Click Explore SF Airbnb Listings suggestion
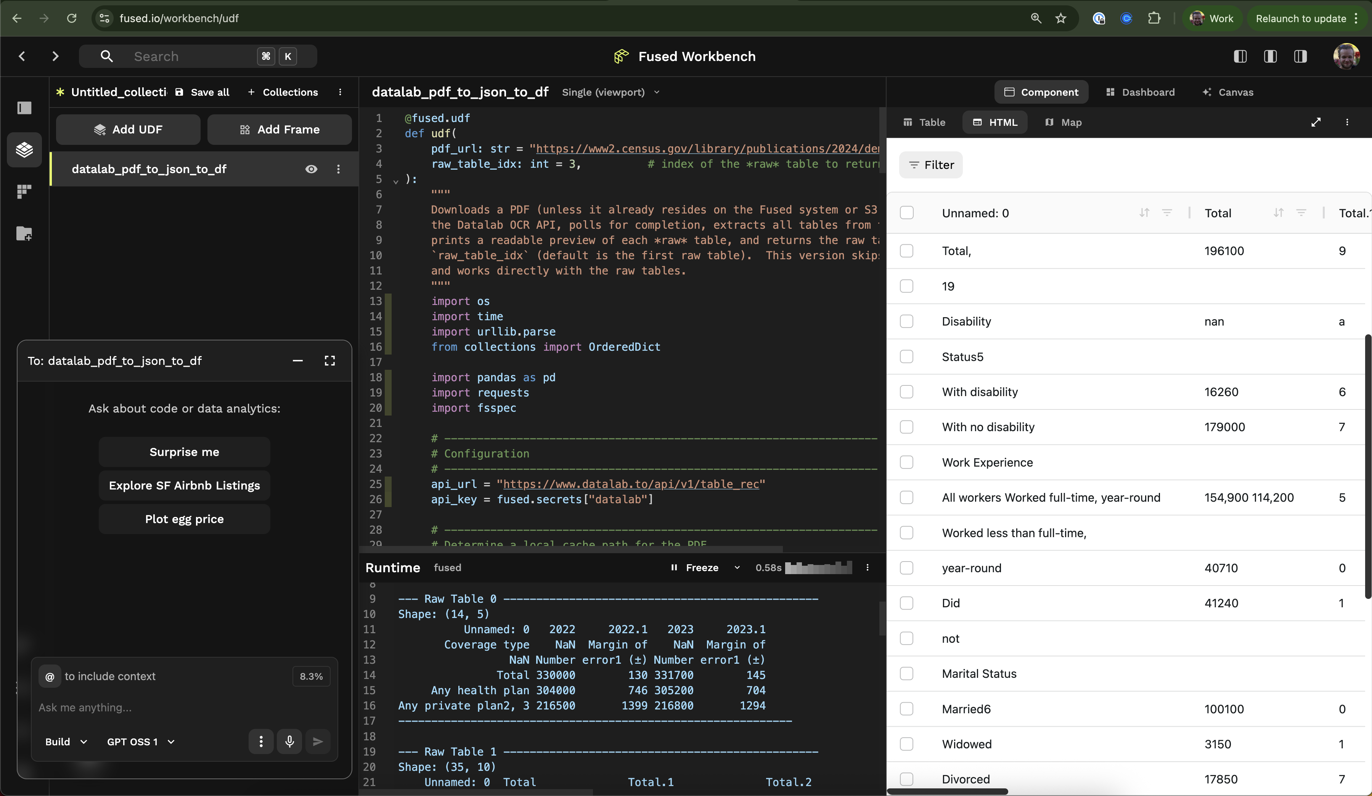This screenshot has width=1372, height=796. click(185, 485)
